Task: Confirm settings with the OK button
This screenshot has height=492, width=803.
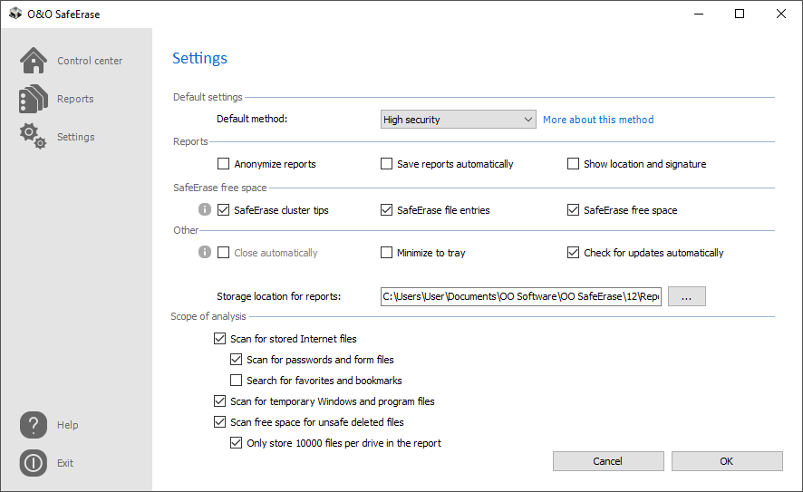Action: [727, 461]
